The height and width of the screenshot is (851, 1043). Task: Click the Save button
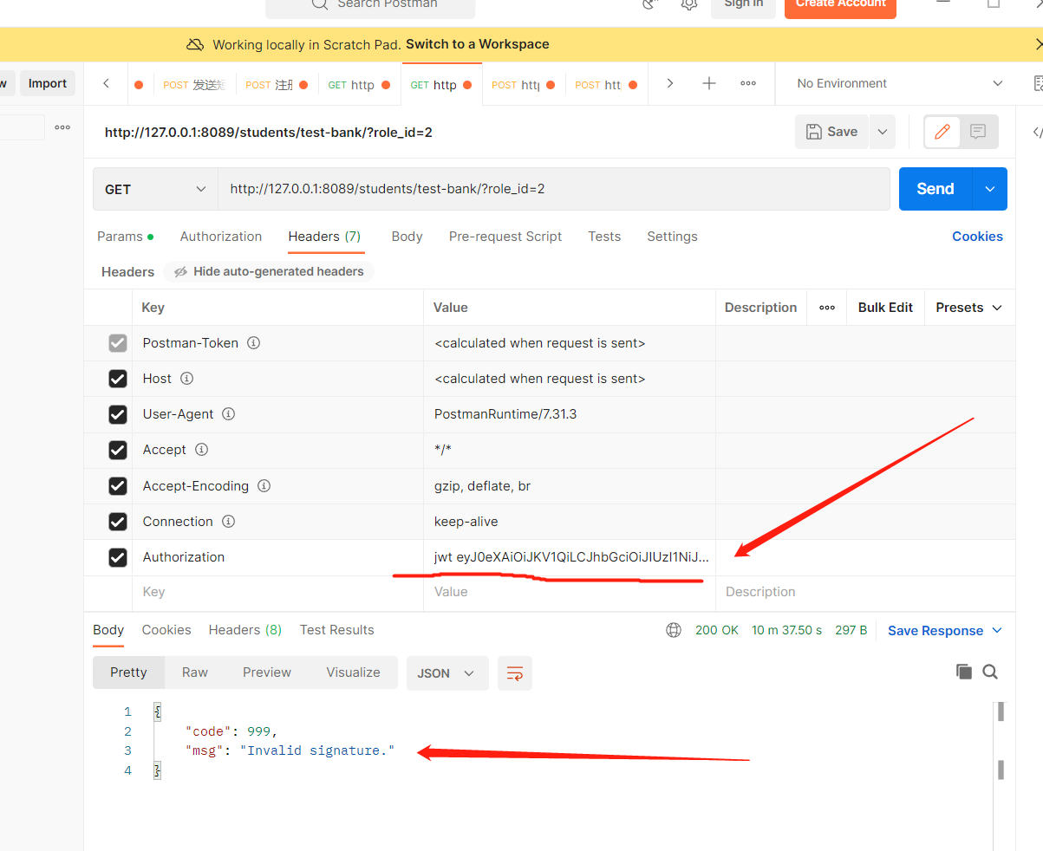coord(832,132)
